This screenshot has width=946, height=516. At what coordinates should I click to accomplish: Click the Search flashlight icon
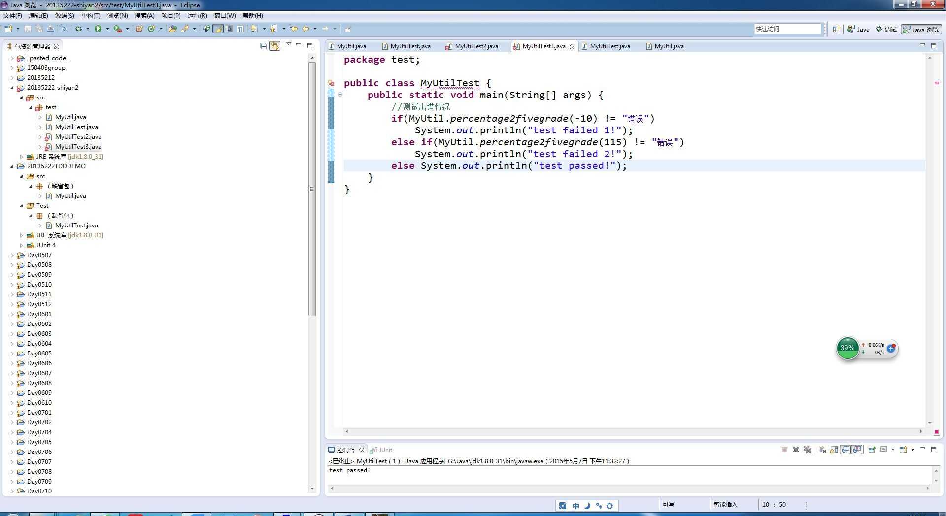click(185, 29)
